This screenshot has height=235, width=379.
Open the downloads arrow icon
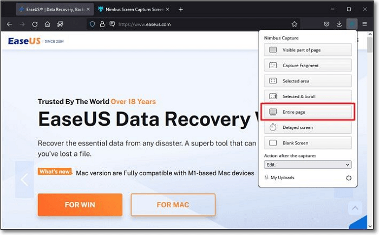pos(339,24)
